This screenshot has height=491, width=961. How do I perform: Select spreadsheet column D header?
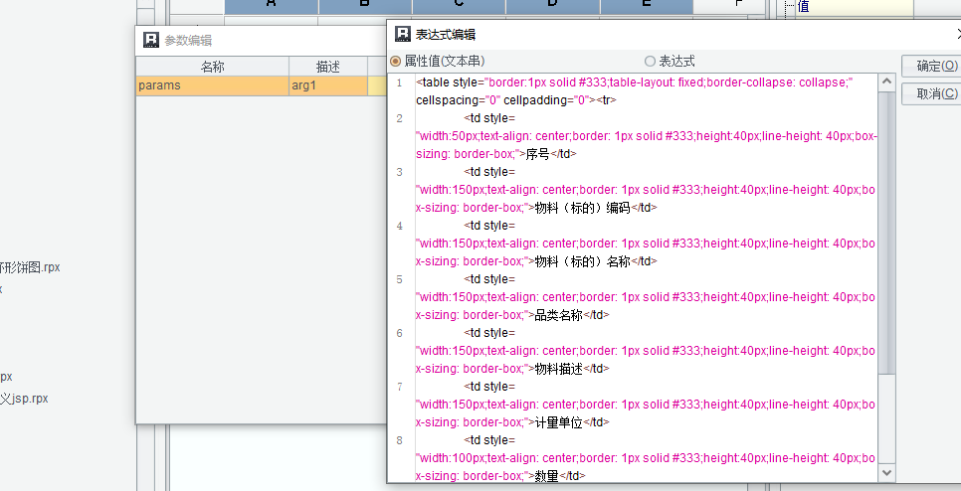(552, 5)
